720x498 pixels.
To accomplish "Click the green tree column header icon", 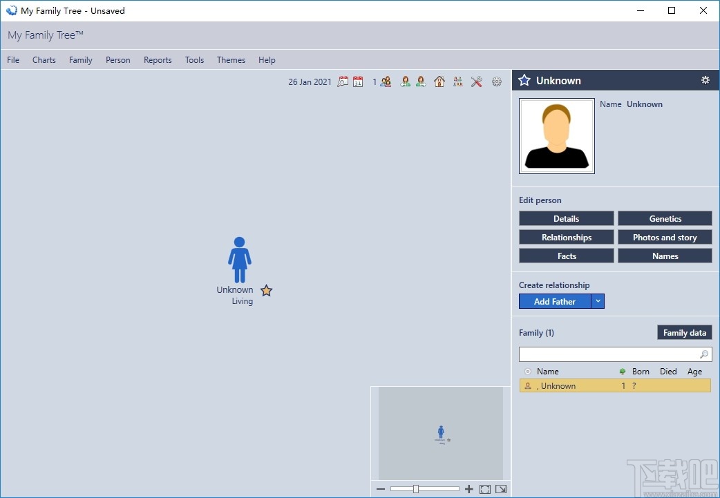I will point(623,372).
